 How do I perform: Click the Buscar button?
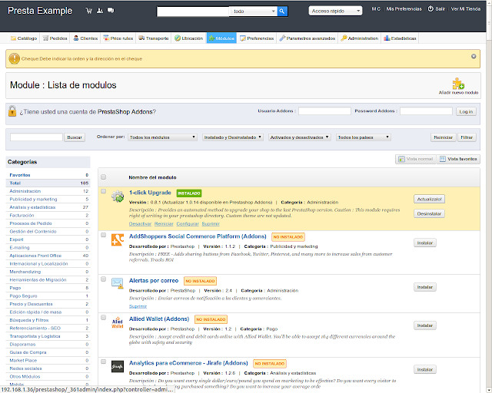tap(75, 137)
